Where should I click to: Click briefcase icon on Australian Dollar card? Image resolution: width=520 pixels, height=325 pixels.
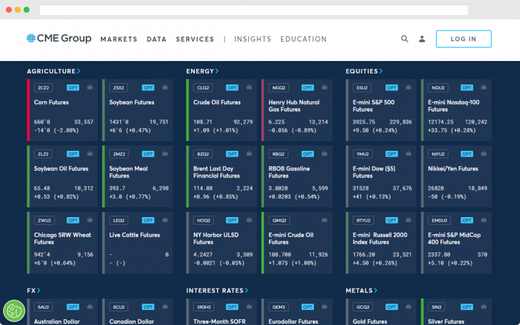[90, 307]
